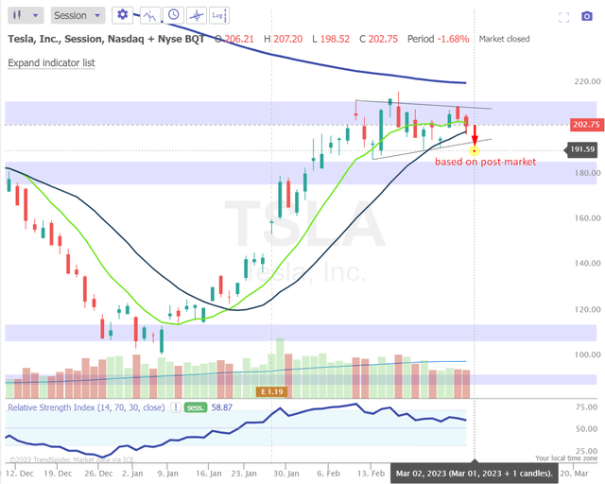Click Your local time zone text
605x484 pixels.
click(x=566, y=458)
